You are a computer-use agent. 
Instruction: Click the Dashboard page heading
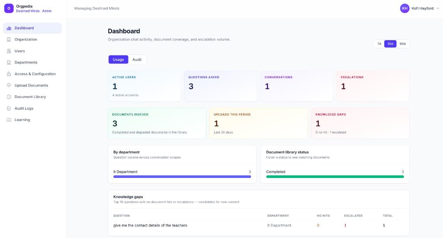pyautogui.click(x=124, y=31)
